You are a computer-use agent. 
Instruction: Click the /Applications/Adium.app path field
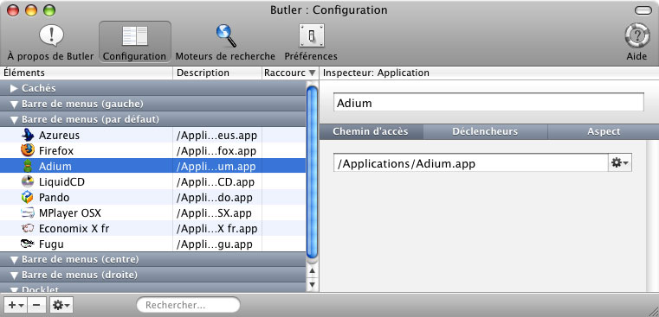click(x=471, y=162)
